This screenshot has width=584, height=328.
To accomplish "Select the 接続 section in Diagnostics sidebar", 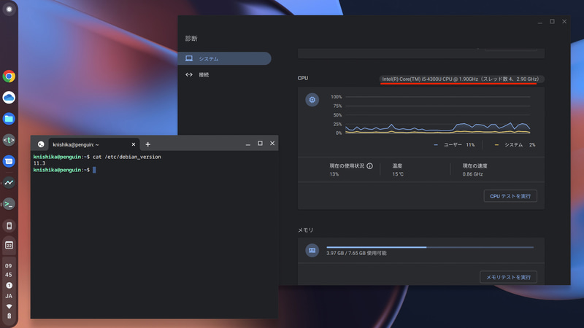I will (225, 75).
